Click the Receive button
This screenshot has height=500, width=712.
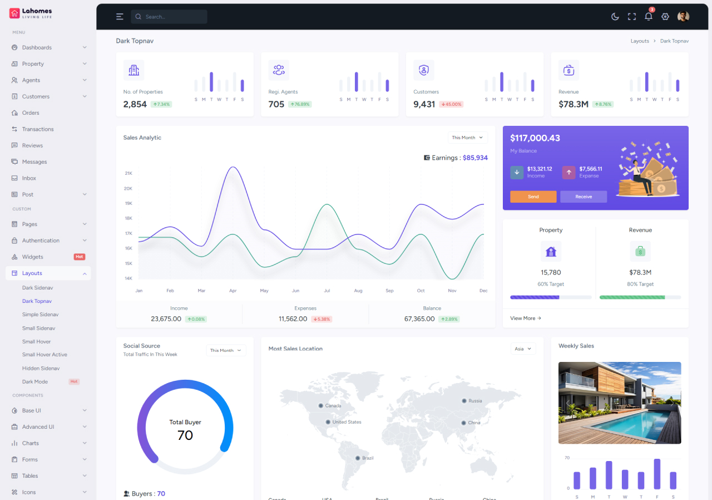click(584, 197)
